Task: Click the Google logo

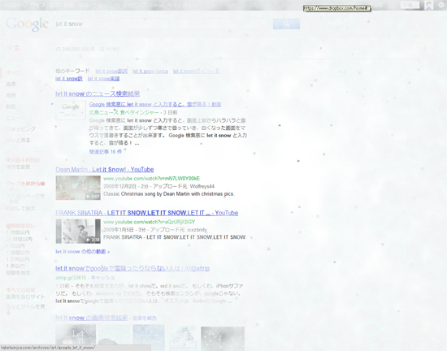Action: [28, 24]
